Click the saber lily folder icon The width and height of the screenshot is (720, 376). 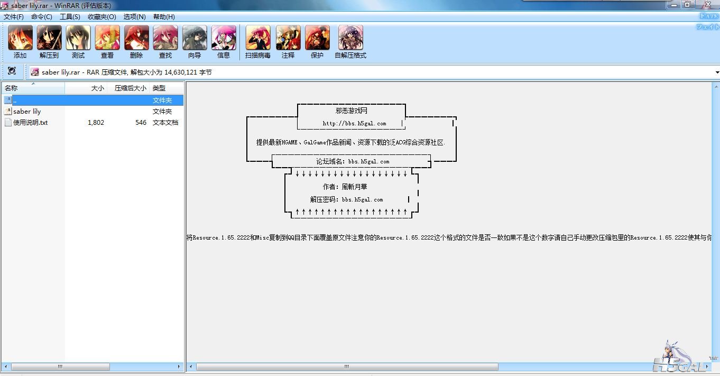coord(8,111)
